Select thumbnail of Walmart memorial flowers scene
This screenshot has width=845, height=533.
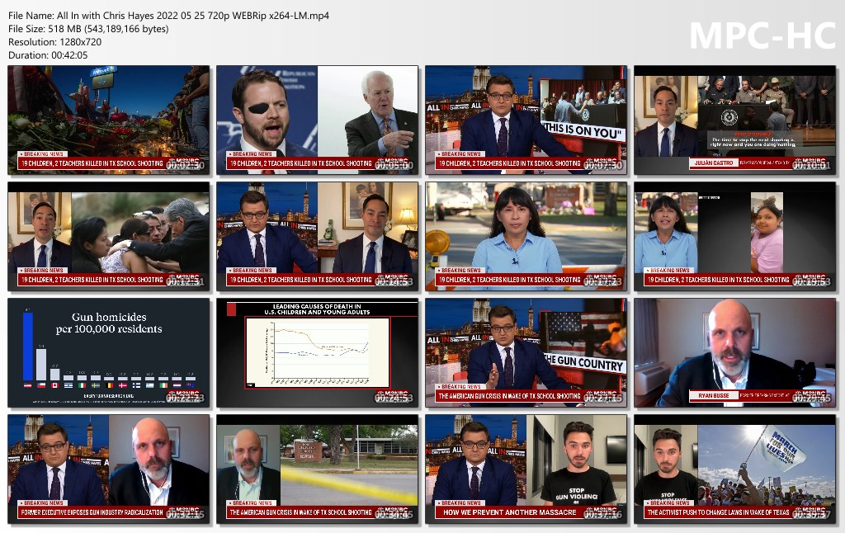[x=108, y=120]
